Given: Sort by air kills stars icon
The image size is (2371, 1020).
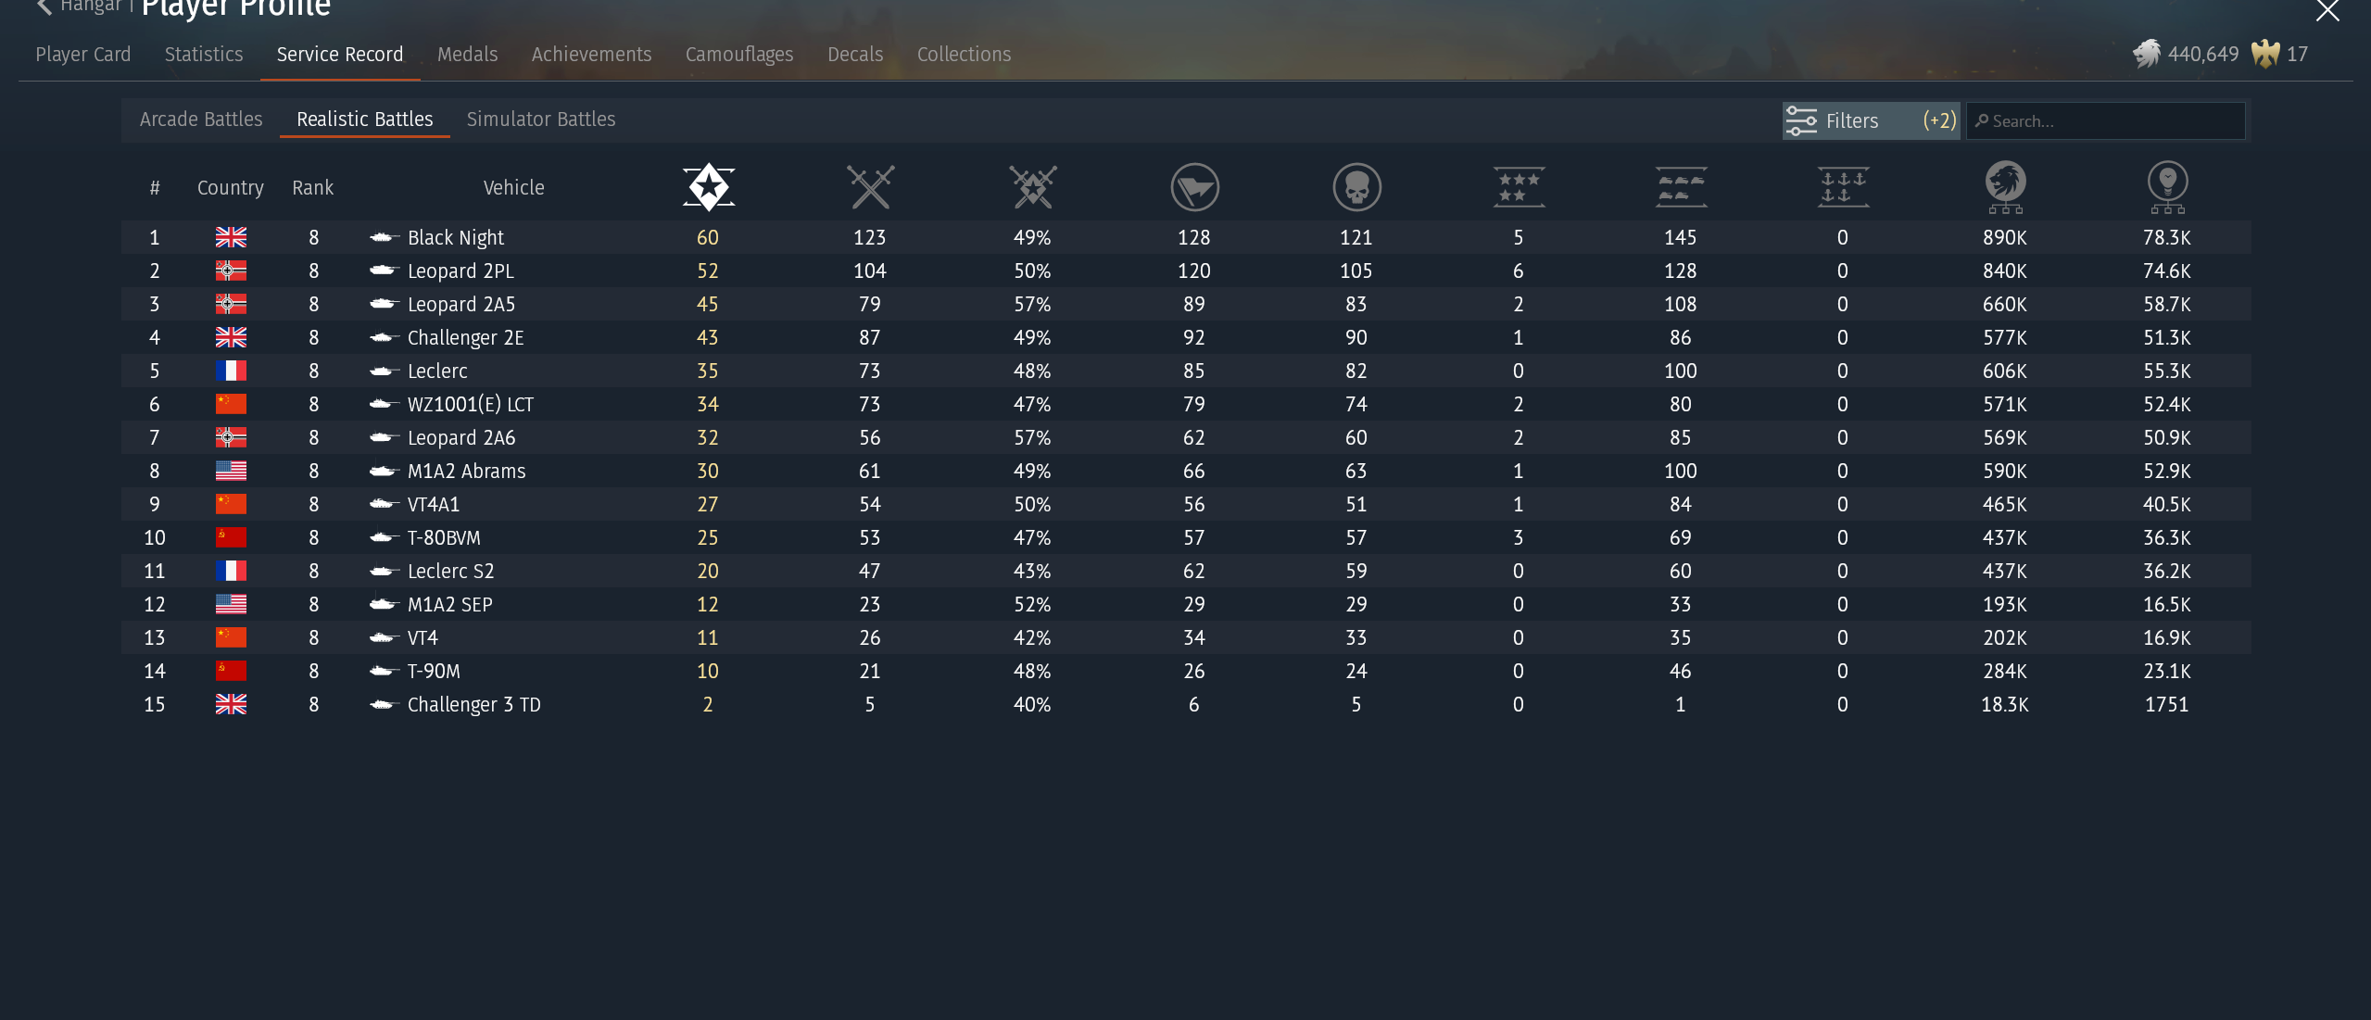Looking at the screenshot, I should point(1519,187).
